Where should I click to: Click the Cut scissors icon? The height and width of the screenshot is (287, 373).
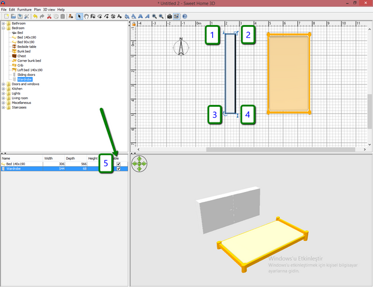coord(49,16)
